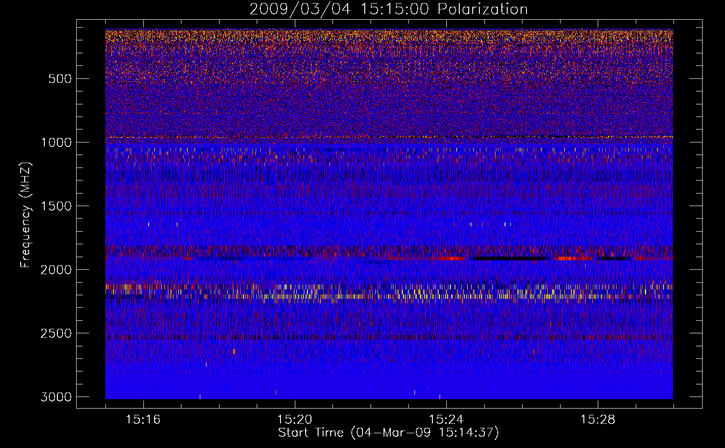Click the 'Start Time (04-Mar-09 15:14:37)' label
The width and height of the screenshot is (725, 448).
point(388,433)
